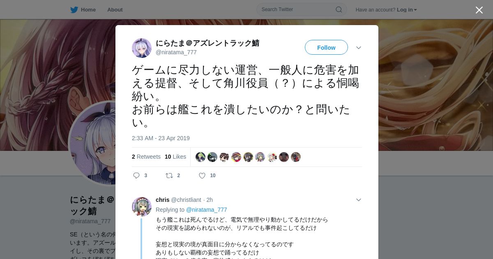Viewport: 493px width, 259px height.
Task: Click the last liker avatar thumbnail
Action: coord(296,157)
